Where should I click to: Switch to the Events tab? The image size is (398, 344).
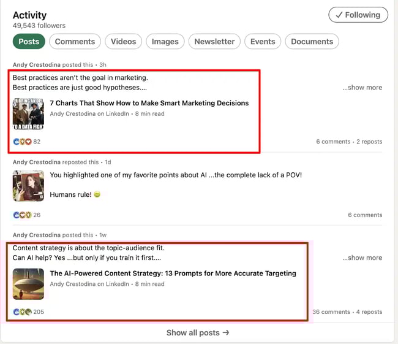point(263,42)
